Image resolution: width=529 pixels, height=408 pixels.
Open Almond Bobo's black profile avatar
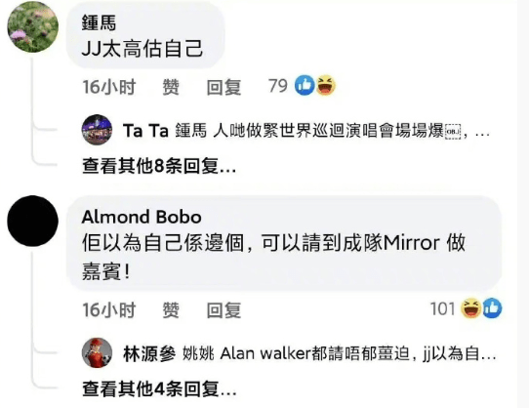click(x=33, y=221)
